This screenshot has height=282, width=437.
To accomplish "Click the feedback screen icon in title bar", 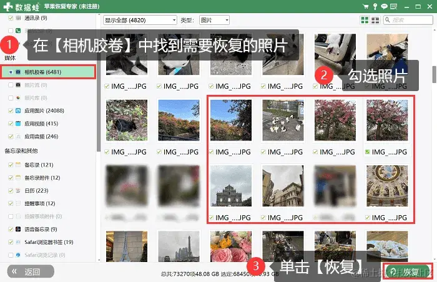I will pos(394,6).
